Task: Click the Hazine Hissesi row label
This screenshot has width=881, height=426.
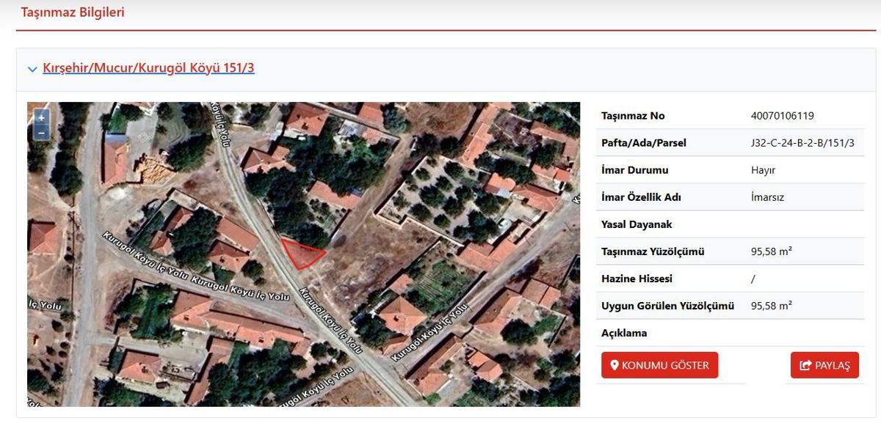Action: [x=637, y=279]
